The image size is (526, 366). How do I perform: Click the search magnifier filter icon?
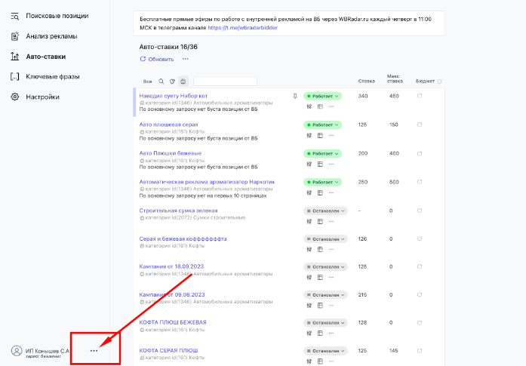161,82
